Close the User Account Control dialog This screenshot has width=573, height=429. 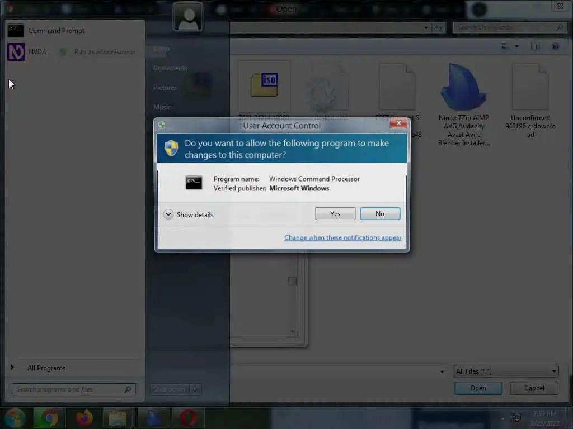pyautogui.click(x=398, y=123)
